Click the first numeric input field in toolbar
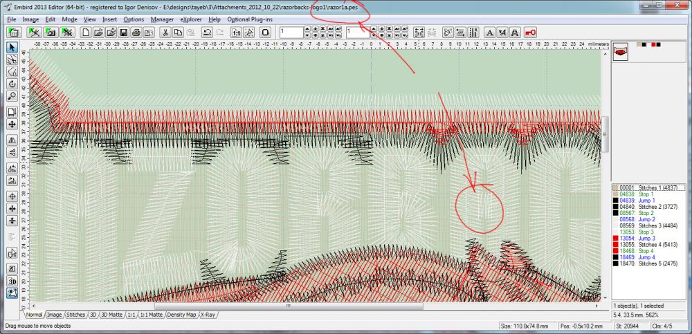 (x=291, y=33)
